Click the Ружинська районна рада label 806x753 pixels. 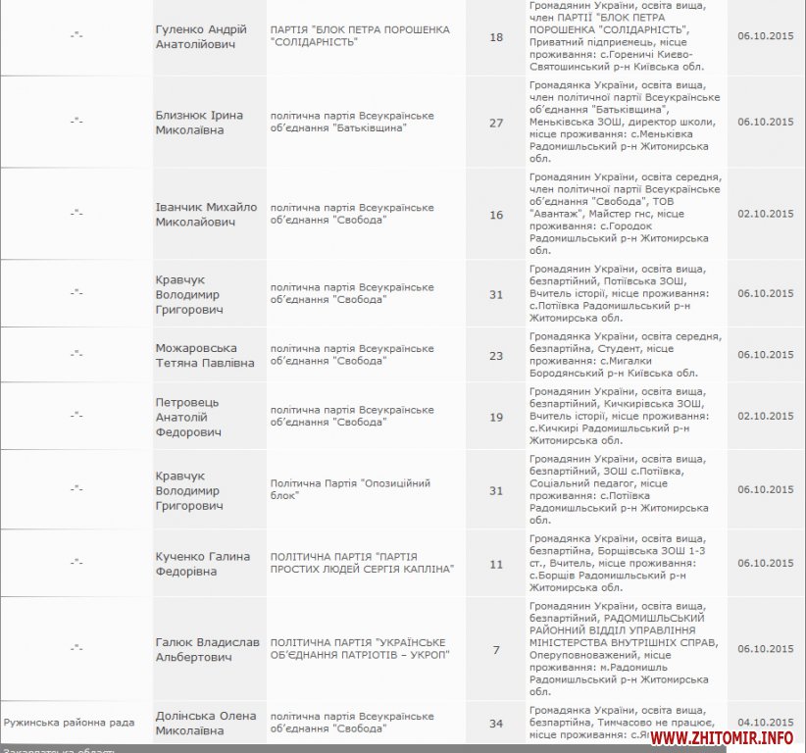pos(69,723)
